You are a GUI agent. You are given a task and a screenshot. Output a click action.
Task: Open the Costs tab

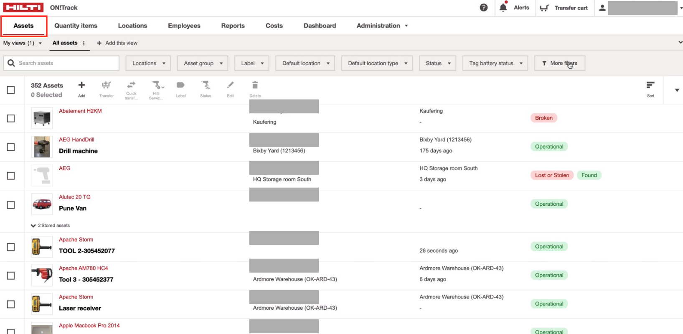(x=274, y=25)
